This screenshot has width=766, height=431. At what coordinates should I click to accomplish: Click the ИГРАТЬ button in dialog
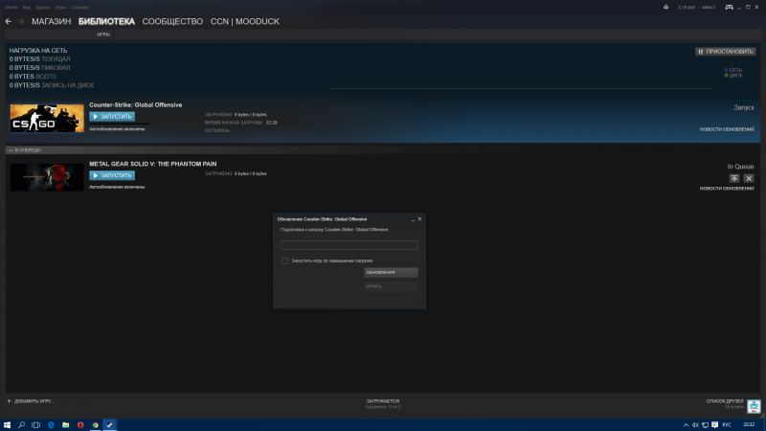391,286
